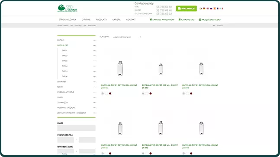The width and height of the screenshot is (280, 157).
Task: Collapse the Butelki PET category
Action: 94,45
